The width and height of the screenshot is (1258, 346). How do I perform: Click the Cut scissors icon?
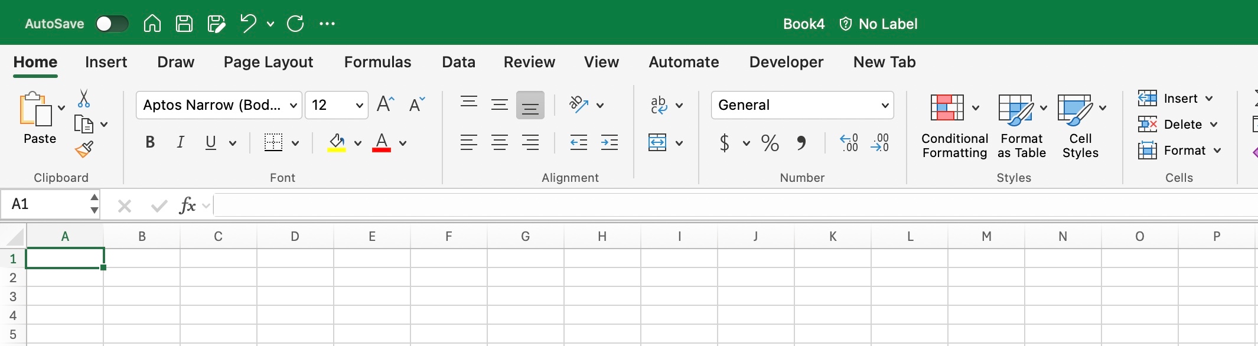coord(84,99)
